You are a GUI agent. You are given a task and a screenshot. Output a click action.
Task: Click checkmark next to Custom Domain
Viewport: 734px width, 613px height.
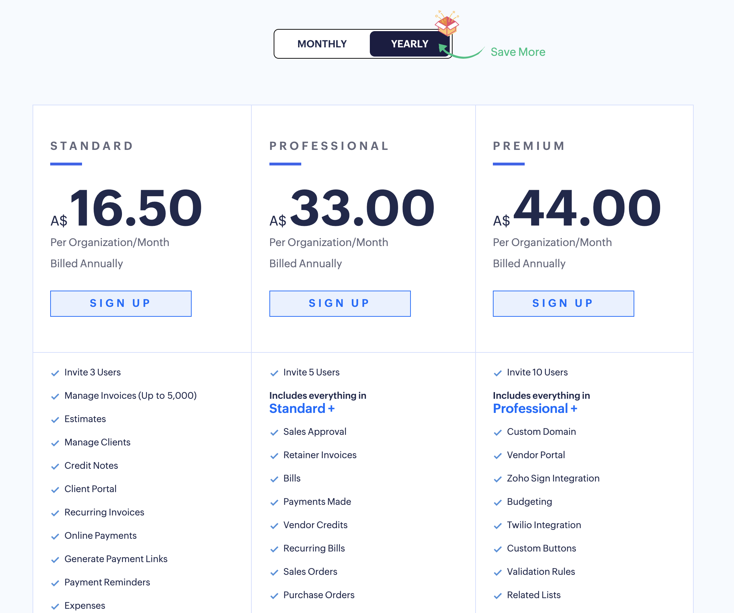497,432
